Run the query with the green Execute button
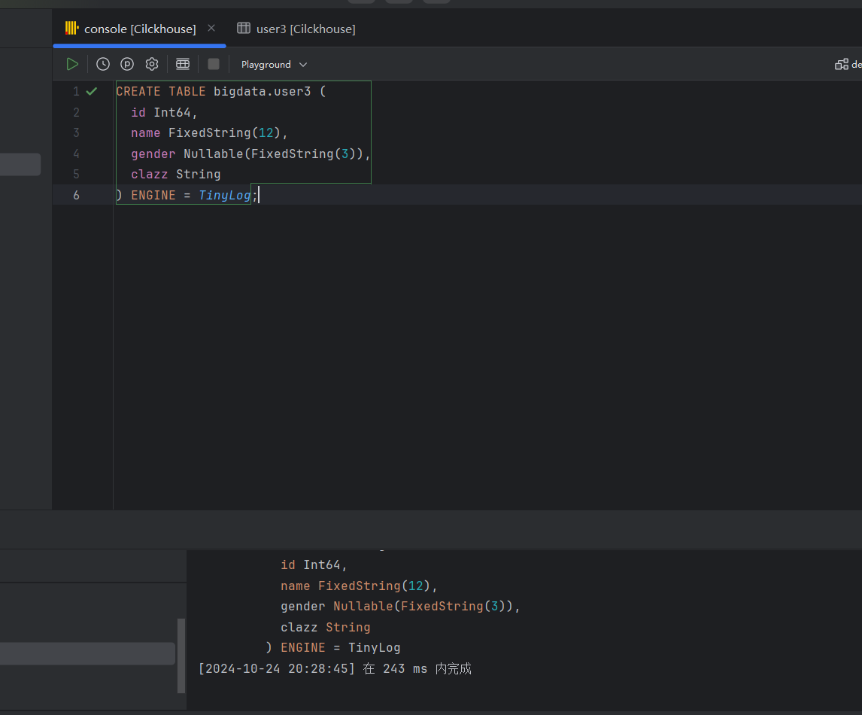862x715 pixels. click(72, 65)
